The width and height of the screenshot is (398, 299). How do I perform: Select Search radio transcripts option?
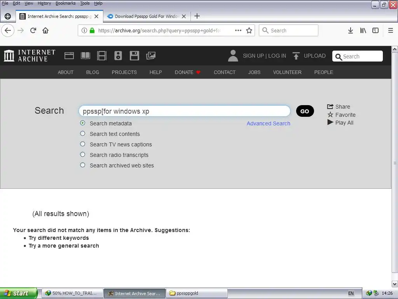point(82,155)
